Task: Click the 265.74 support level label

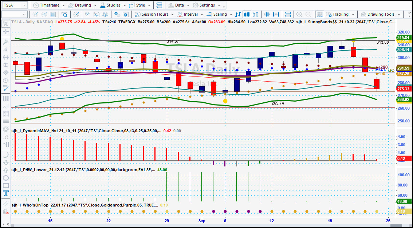Action: [278, 103]
